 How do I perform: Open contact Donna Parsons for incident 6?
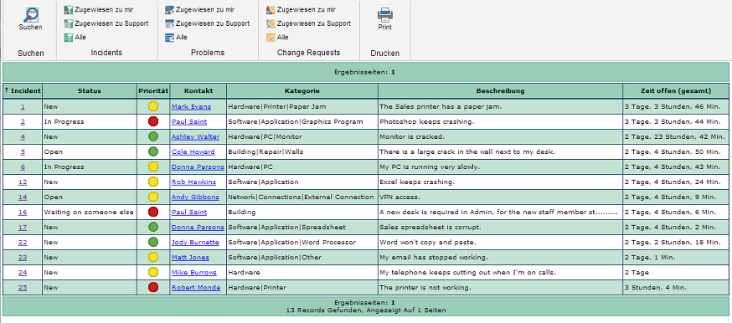(x=198, y=167)
